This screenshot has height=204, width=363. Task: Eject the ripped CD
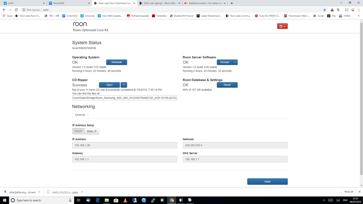(109, 85)
